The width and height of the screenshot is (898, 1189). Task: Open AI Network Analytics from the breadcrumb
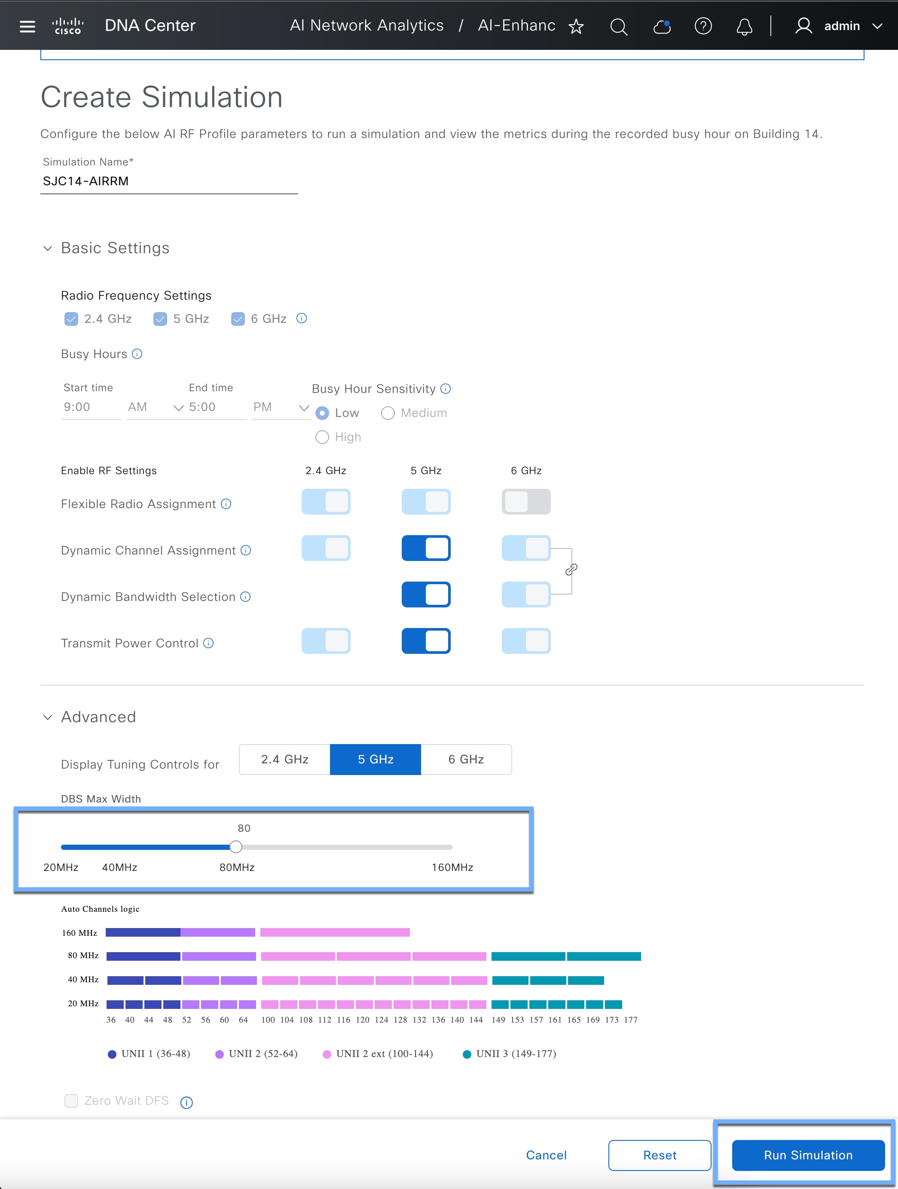click(367, 25)
